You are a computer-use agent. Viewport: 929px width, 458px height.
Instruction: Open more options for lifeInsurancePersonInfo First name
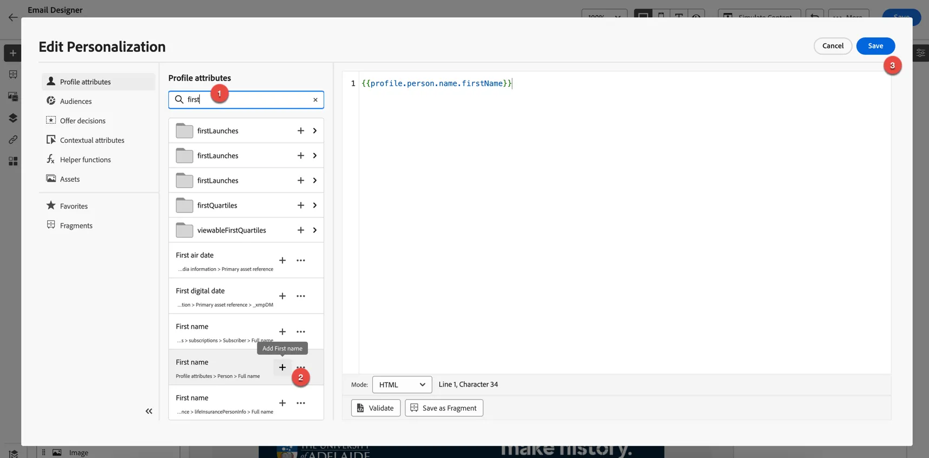(x=301, y=403)
